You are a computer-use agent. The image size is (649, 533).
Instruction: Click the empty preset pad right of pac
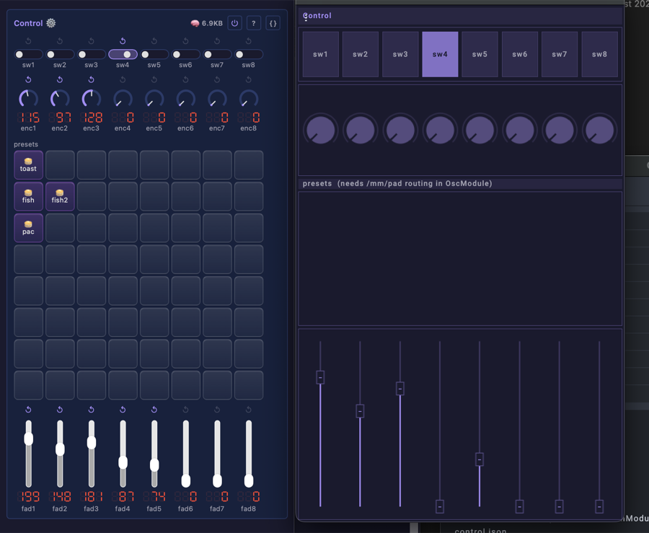click(60, 228)
